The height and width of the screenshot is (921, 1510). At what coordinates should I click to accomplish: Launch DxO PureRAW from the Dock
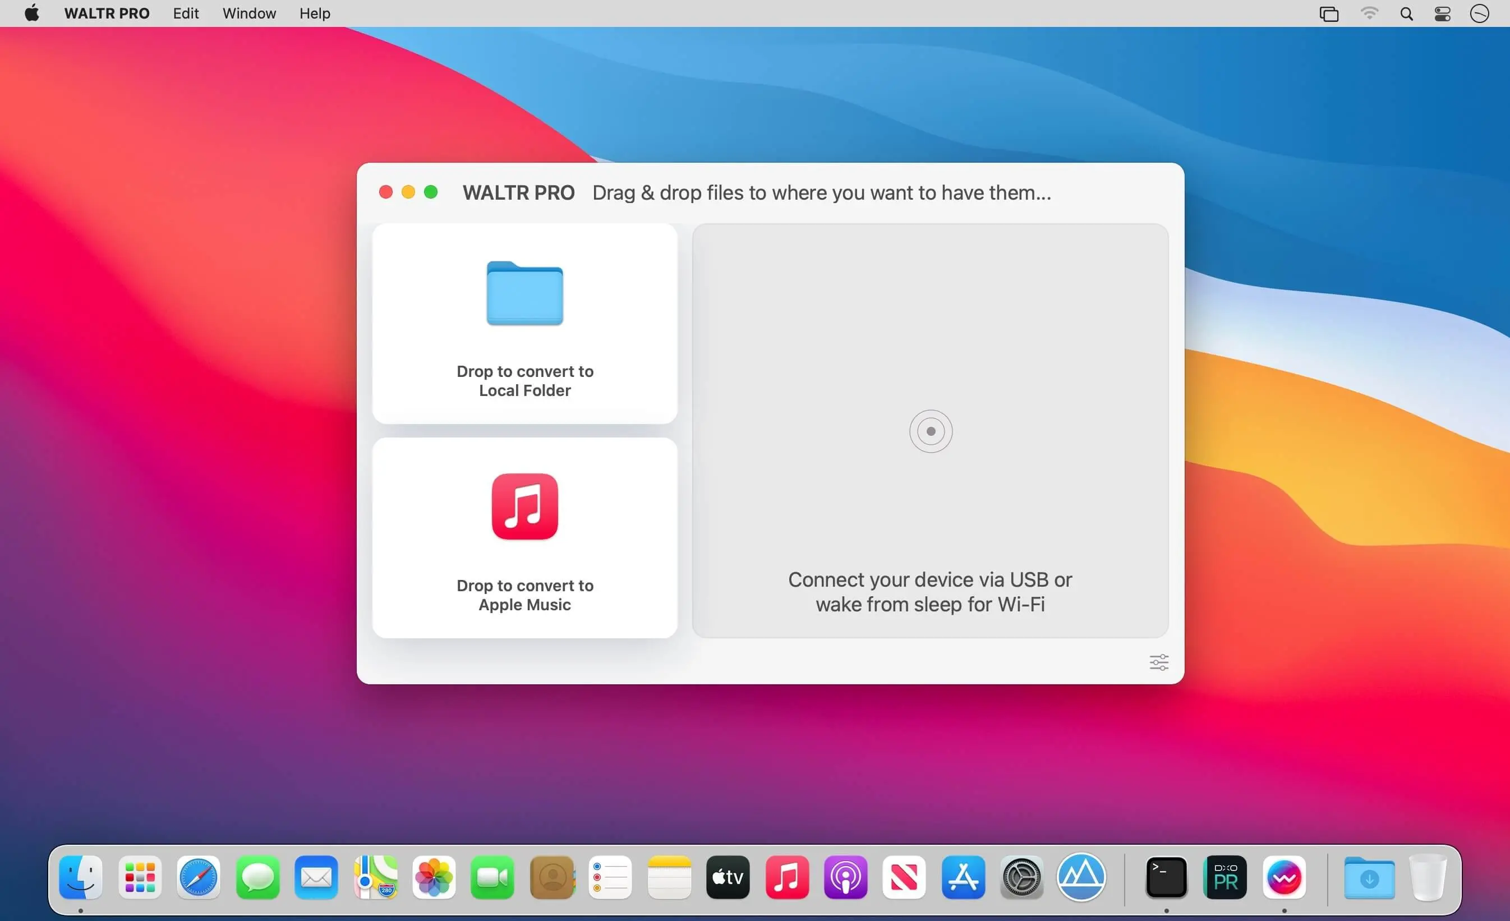click(x=1225, y=877)
